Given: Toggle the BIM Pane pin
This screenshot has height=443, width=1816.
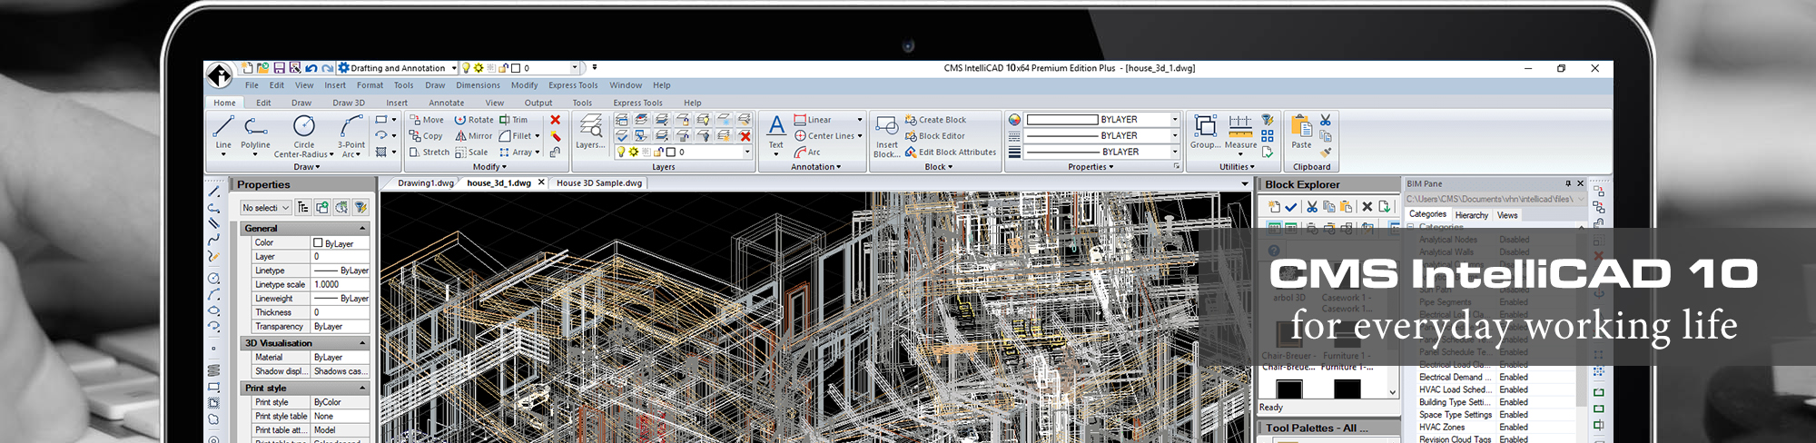Looking at the screenshot, I should [x=1568, y=183].
